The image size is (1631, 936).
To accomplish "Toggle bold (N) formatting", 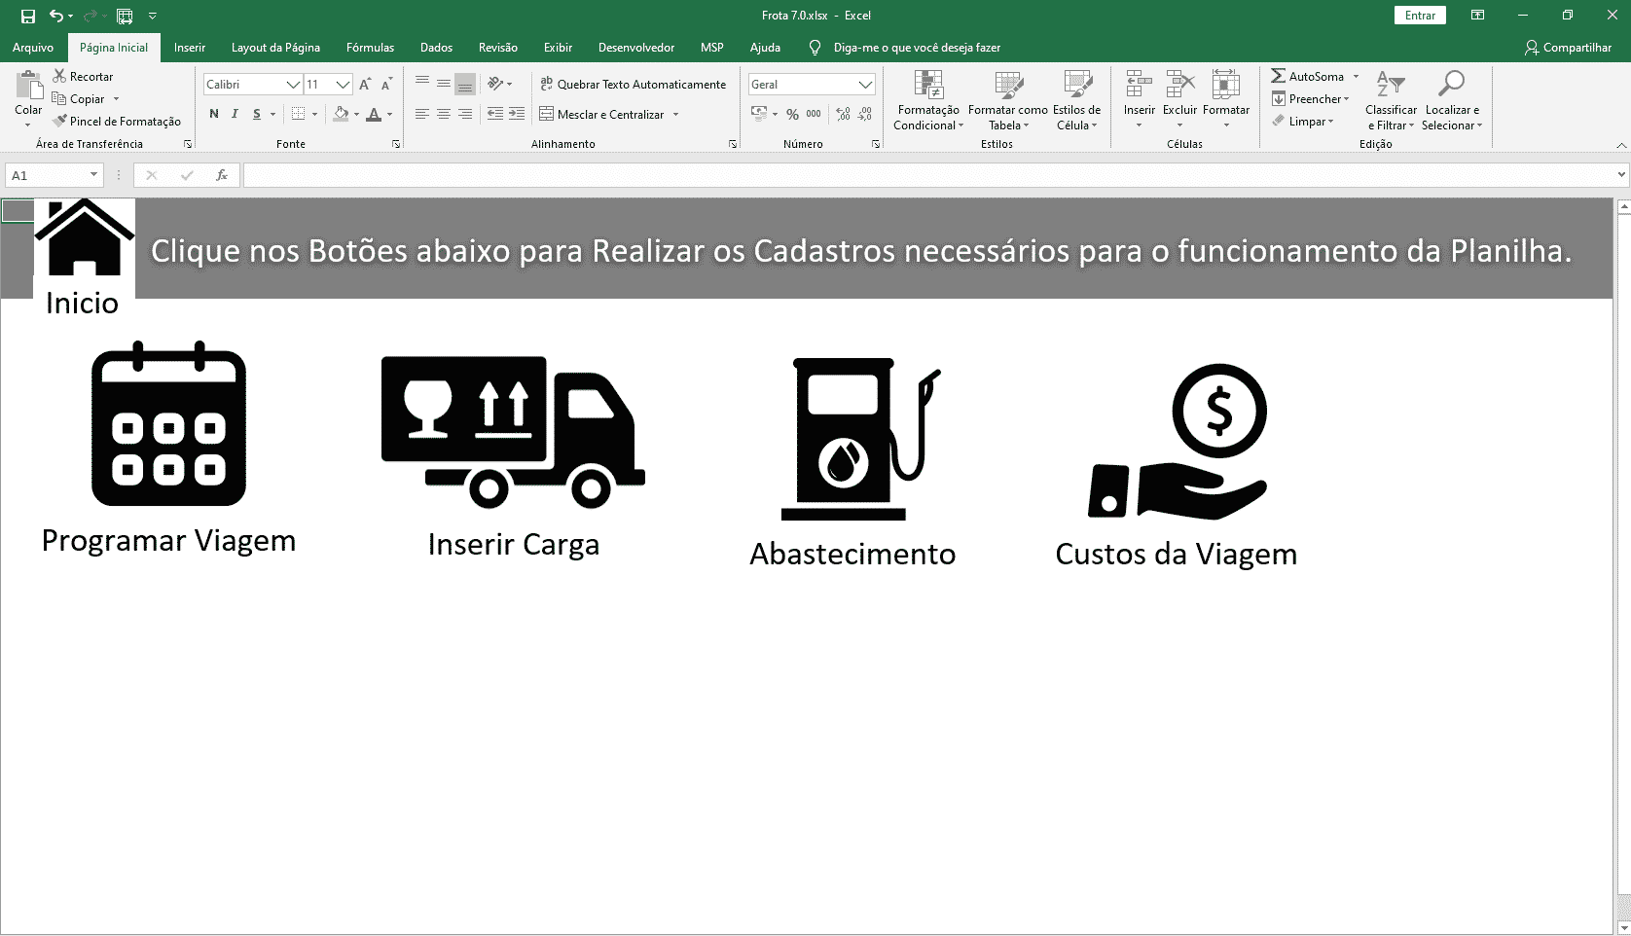I will click(x=214, y=114).
